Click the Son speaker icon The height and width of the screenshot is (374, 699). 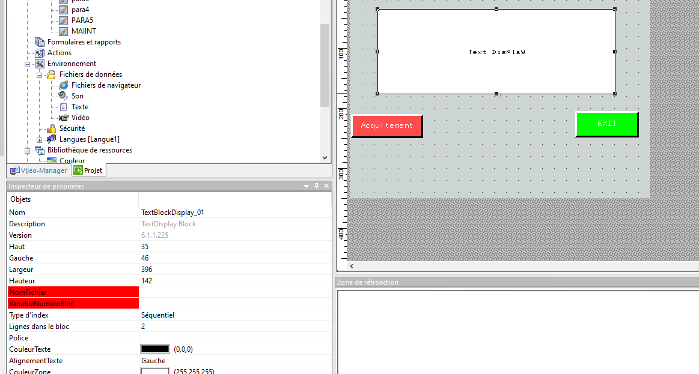coord(64,95)
